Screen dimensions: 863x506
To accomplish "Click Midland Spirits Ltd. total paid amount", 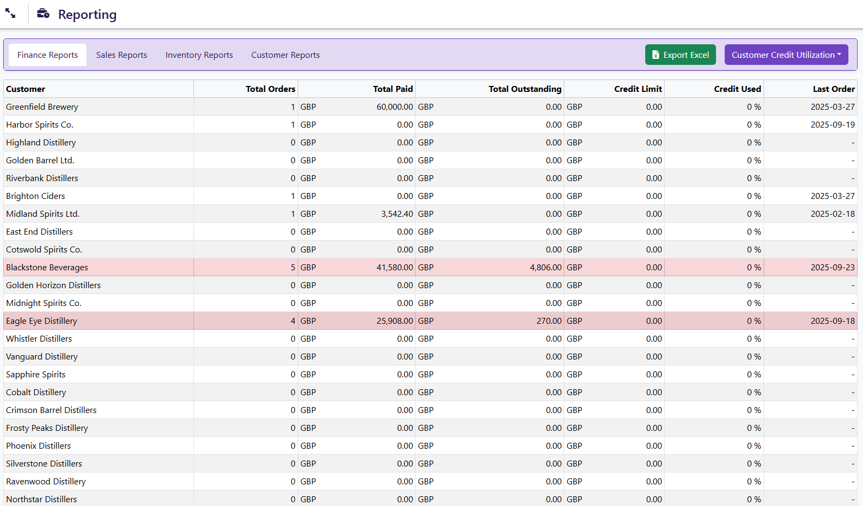I will pos(397,214).
